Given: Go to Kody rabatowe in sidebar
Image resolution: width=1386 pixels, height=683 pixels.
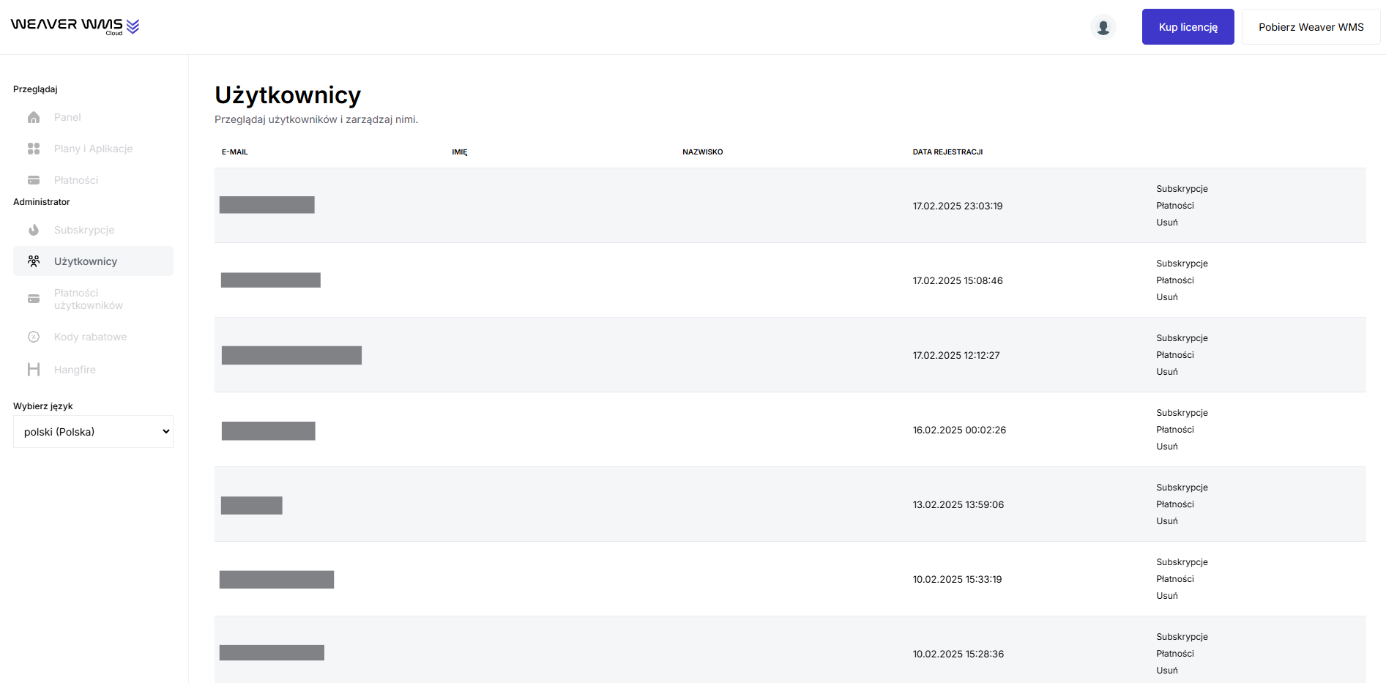Looking at the screenshot, I should point(90,337).
